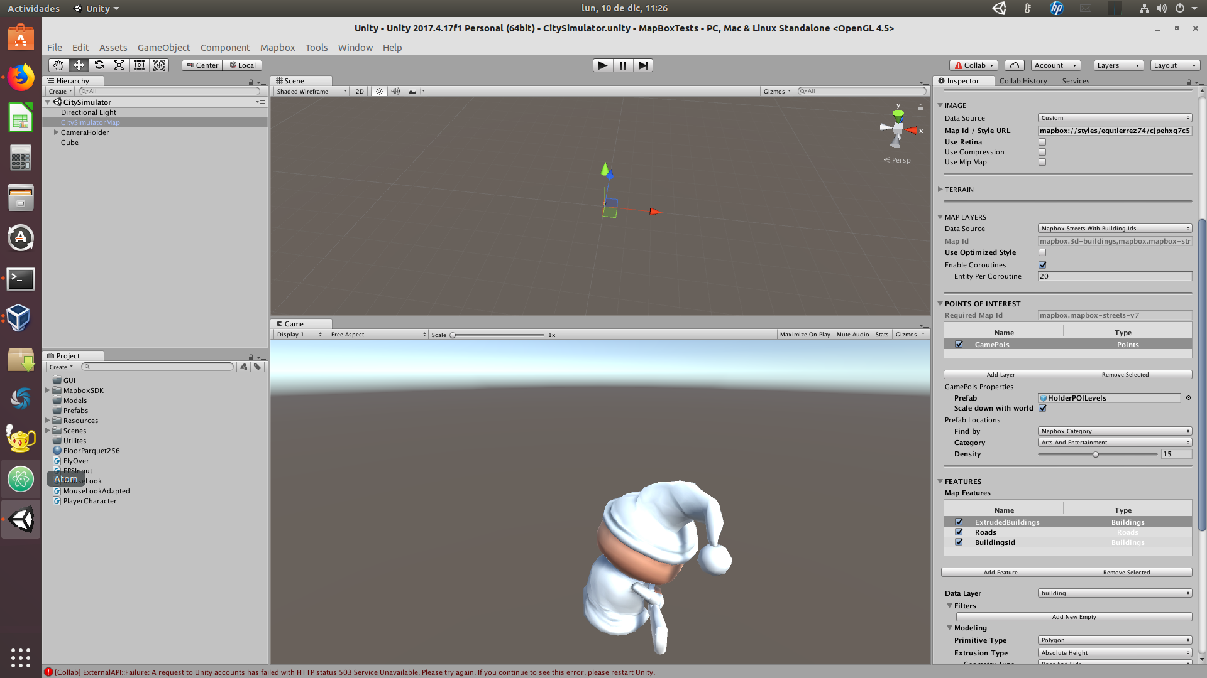
Task: Open Shaded Wireframe draw mode dropdown
Action: pos(311,91)
